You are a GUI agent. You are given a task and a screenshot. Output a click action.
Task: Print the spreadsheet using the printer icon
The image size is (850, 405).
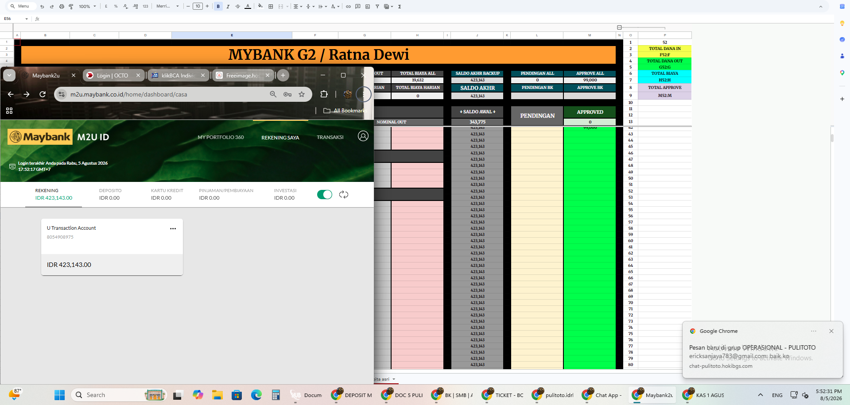tap(62, 7)
